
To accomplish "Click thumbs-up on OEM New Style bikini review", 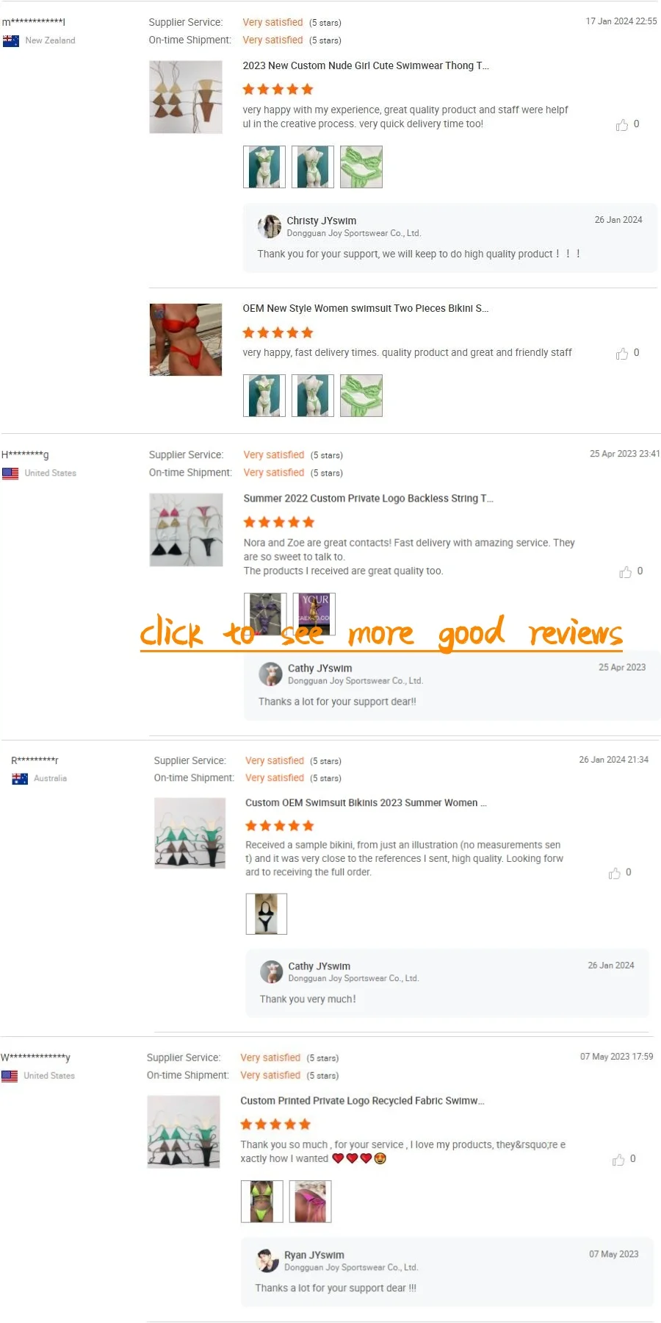I will click(622, 354).
